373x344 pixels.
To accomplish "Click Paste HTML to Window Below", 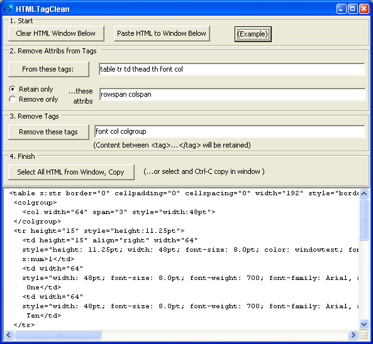I will click(162, 33).
